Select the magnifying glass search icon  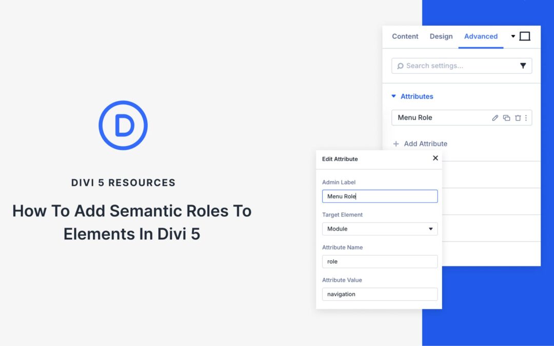click(x=400, y=66)
